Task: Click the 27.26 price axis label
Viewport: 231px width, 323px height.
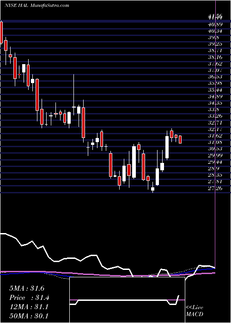Action: [215, 188]
